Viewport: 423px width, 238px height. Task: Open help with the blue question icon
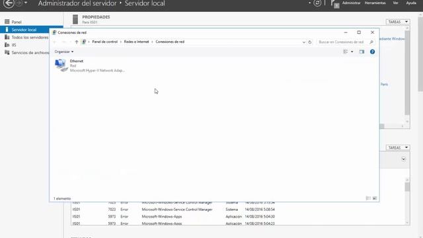click(x=372, y=52)
